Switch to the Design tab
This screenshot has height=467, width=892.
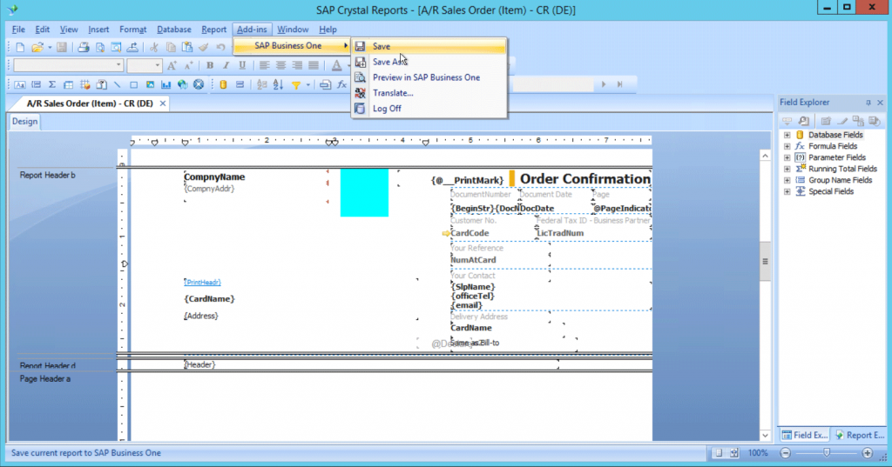pyautogui.click(x=24, y=122)
